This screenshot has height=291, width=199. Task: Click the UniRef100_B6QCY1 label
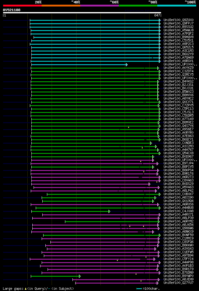click(x=178, y=140)
